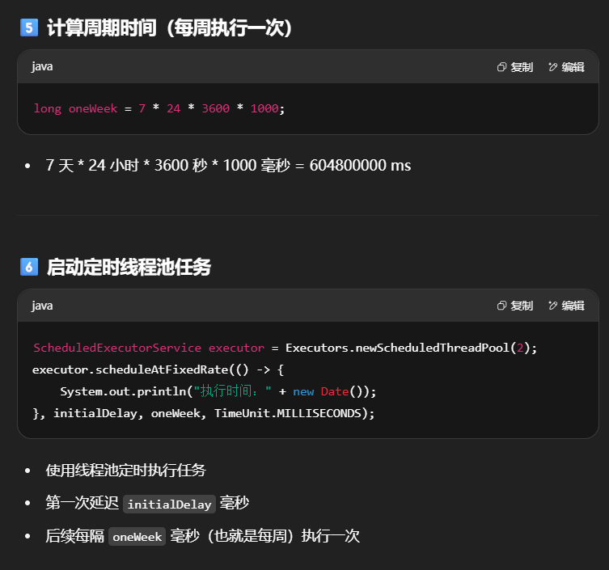Click the java language label of the first code block
Screen dimensions: 609x570
point(42,67)
